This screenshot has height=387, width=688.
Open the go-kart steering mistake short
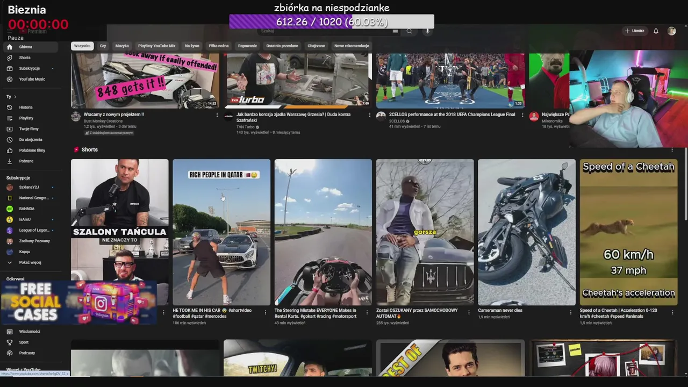click(x=323, y=232)
